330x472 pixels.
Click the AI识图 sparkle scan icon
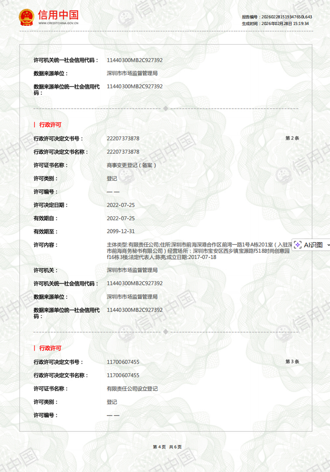pyautogui.click(x=298, y=245)
